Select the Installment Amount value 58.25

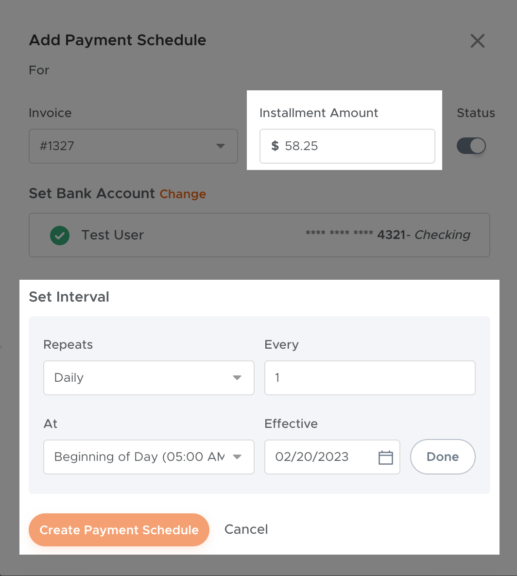pyautogui.click(x=302, y=146)
